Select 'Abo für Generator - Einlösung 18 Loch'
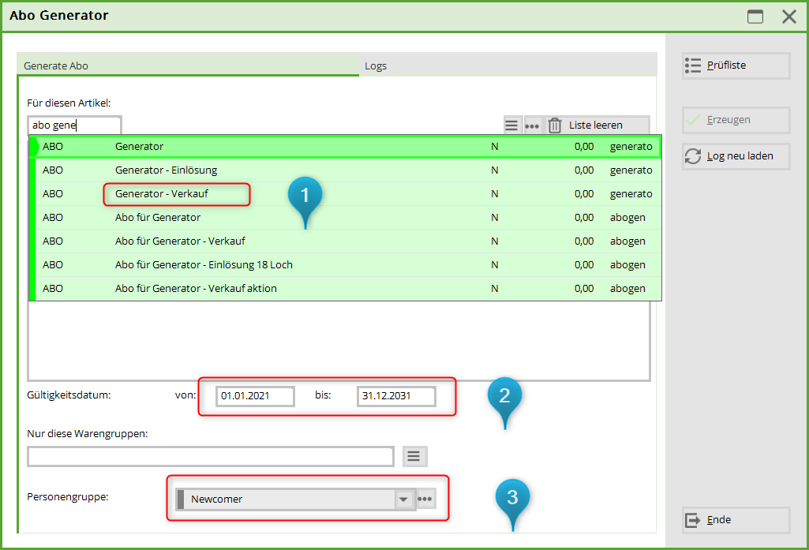 pos(204,265)
